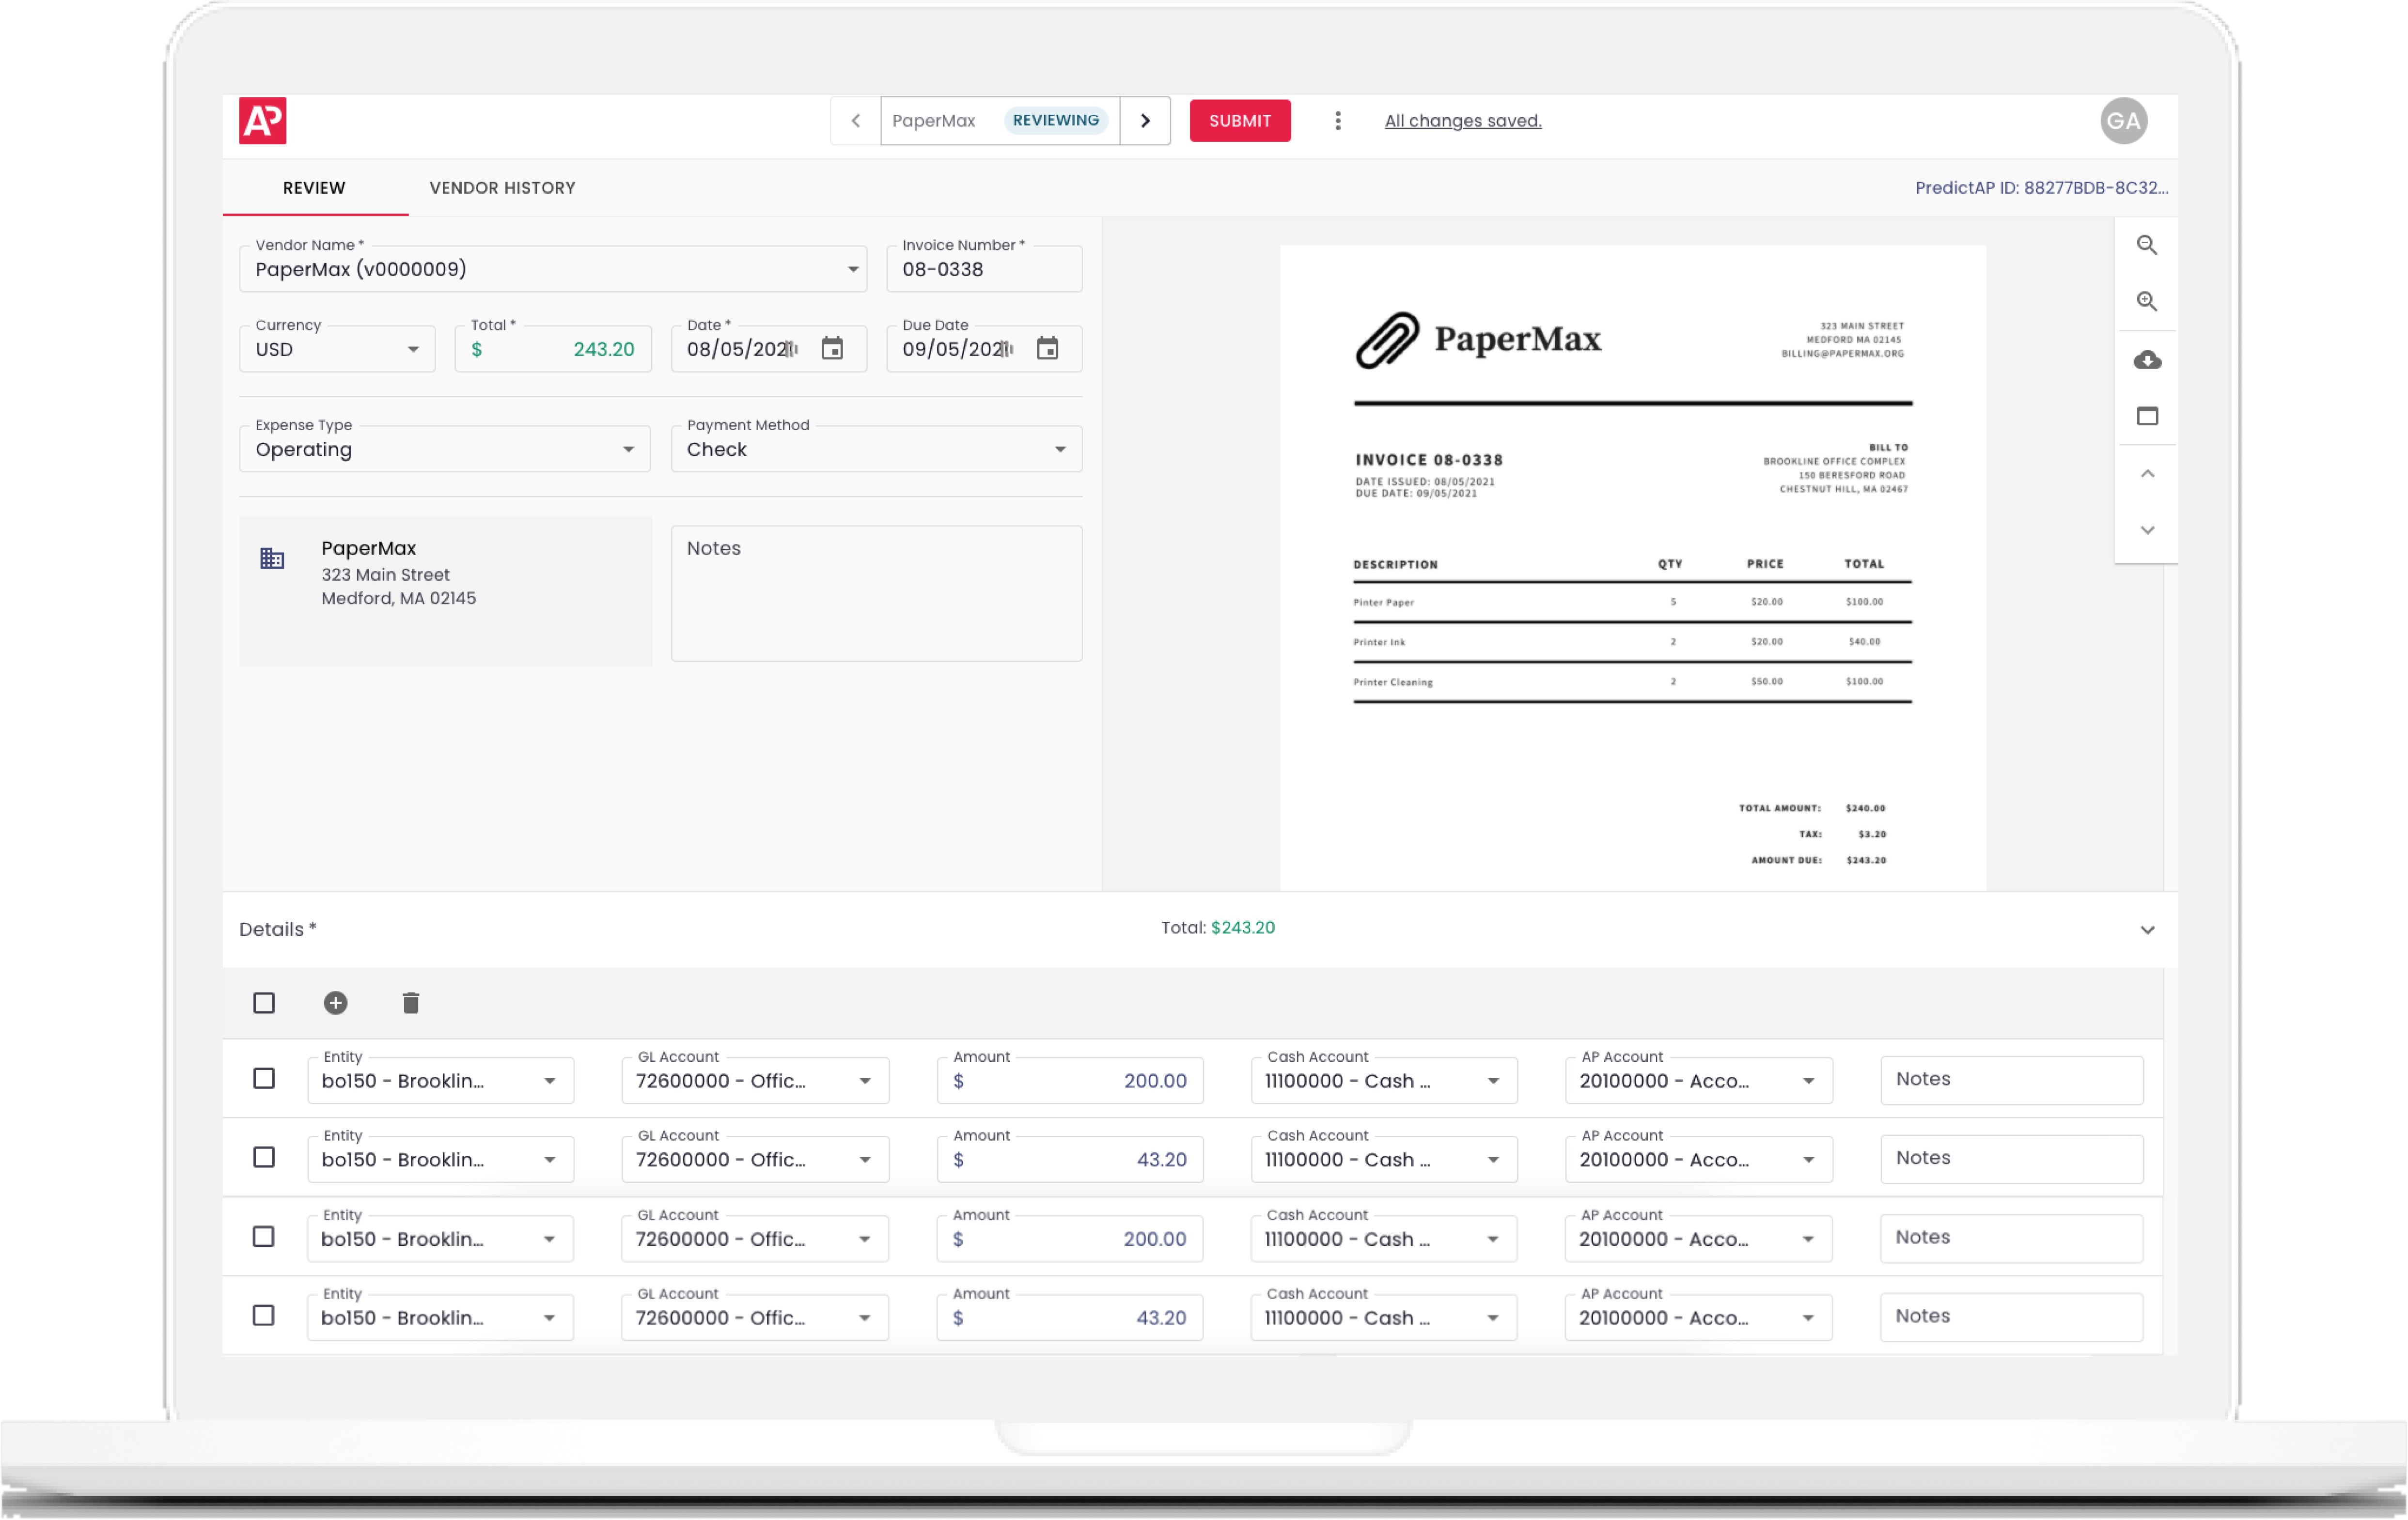Click the search magnifier icon in viewer toolbar
Image resolution: width=2408 pixels, height=1520 pixels.
pyautogui.click(x=2146, y=245)
